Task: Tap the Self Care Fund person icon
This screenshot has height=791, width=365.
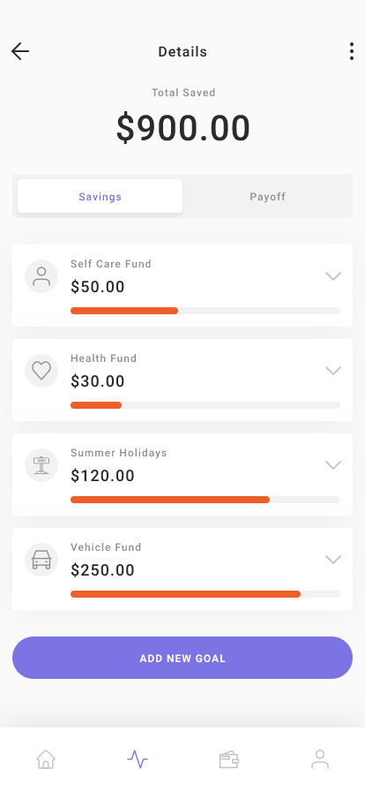Action: 41,276
